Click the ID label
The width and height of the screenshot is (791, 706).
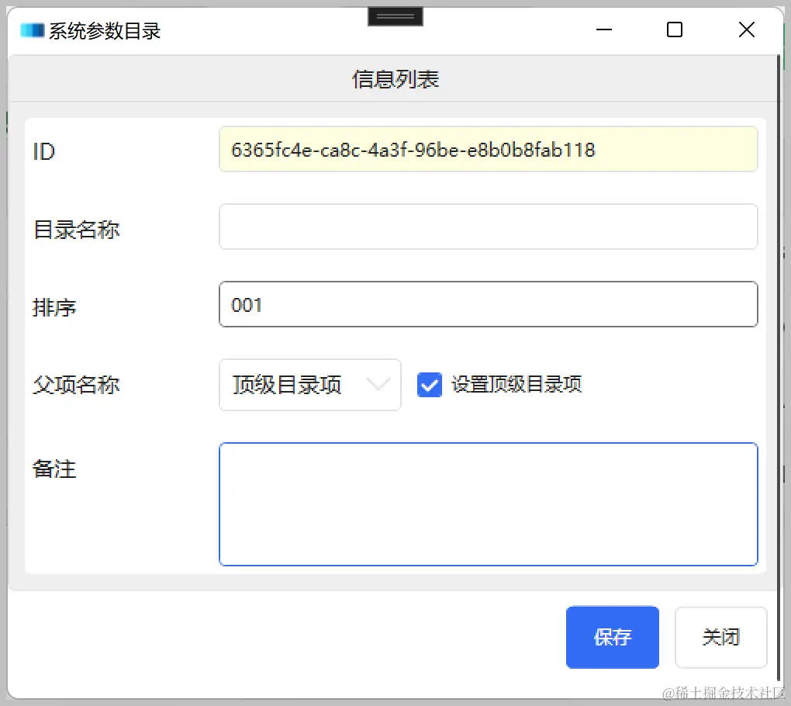[x=44, y=151]
